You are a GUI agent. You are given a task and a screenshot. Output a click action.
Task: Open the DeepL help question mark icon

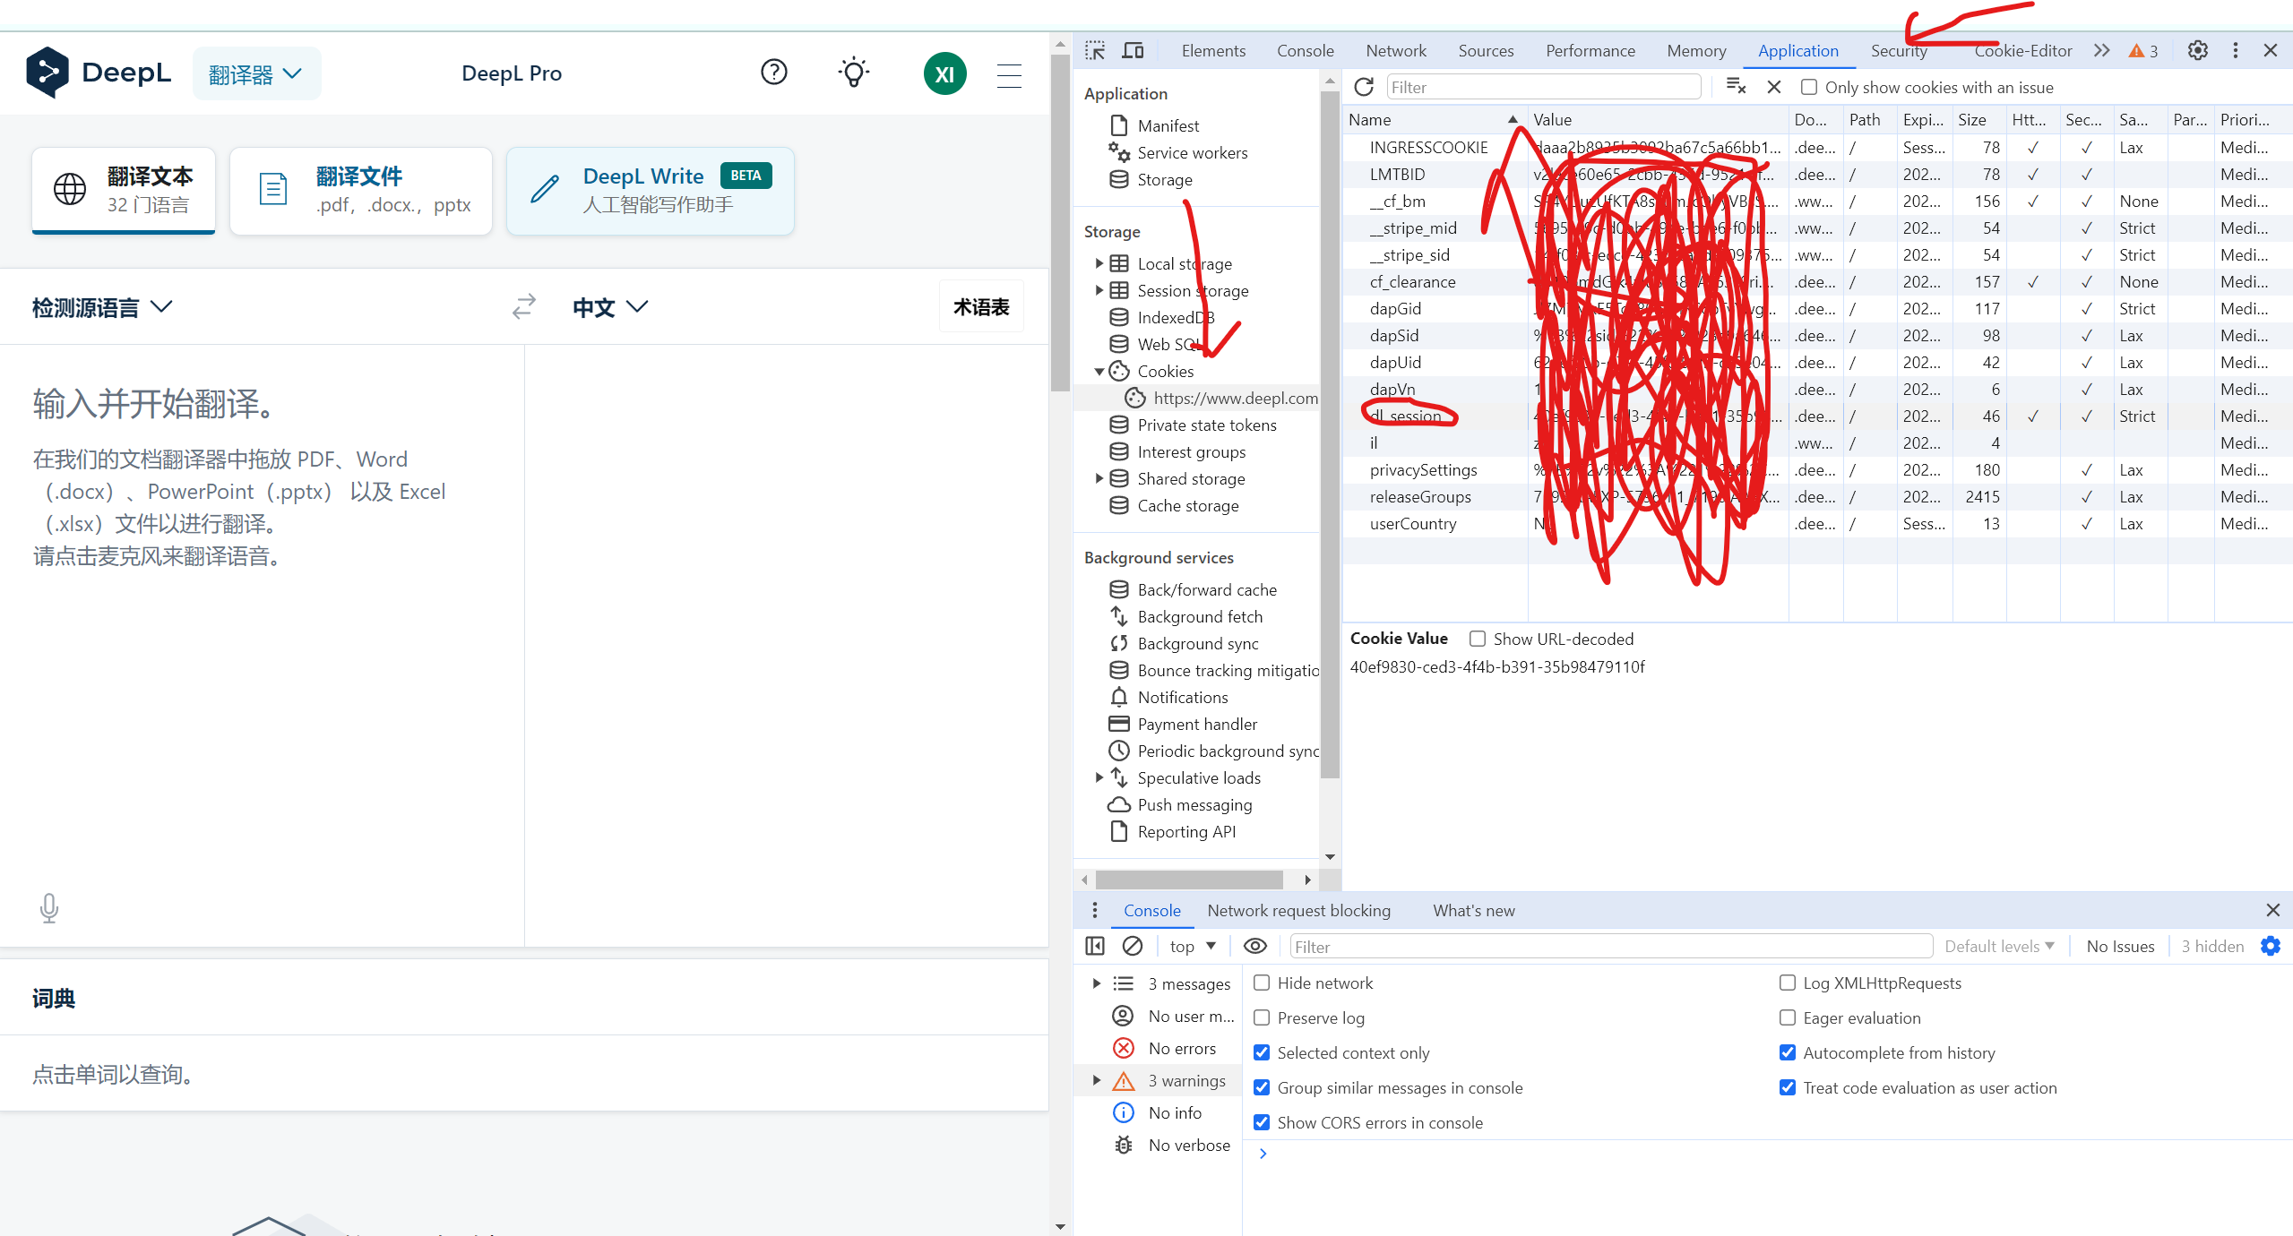772,73
